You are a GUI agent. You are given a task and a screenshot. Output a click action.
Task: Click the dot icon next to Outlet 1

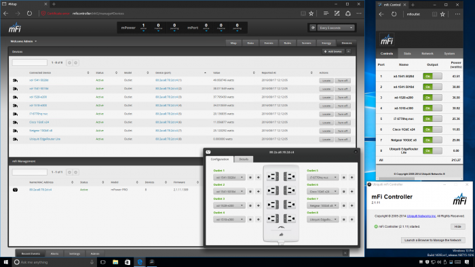click(x=250, y=178)
